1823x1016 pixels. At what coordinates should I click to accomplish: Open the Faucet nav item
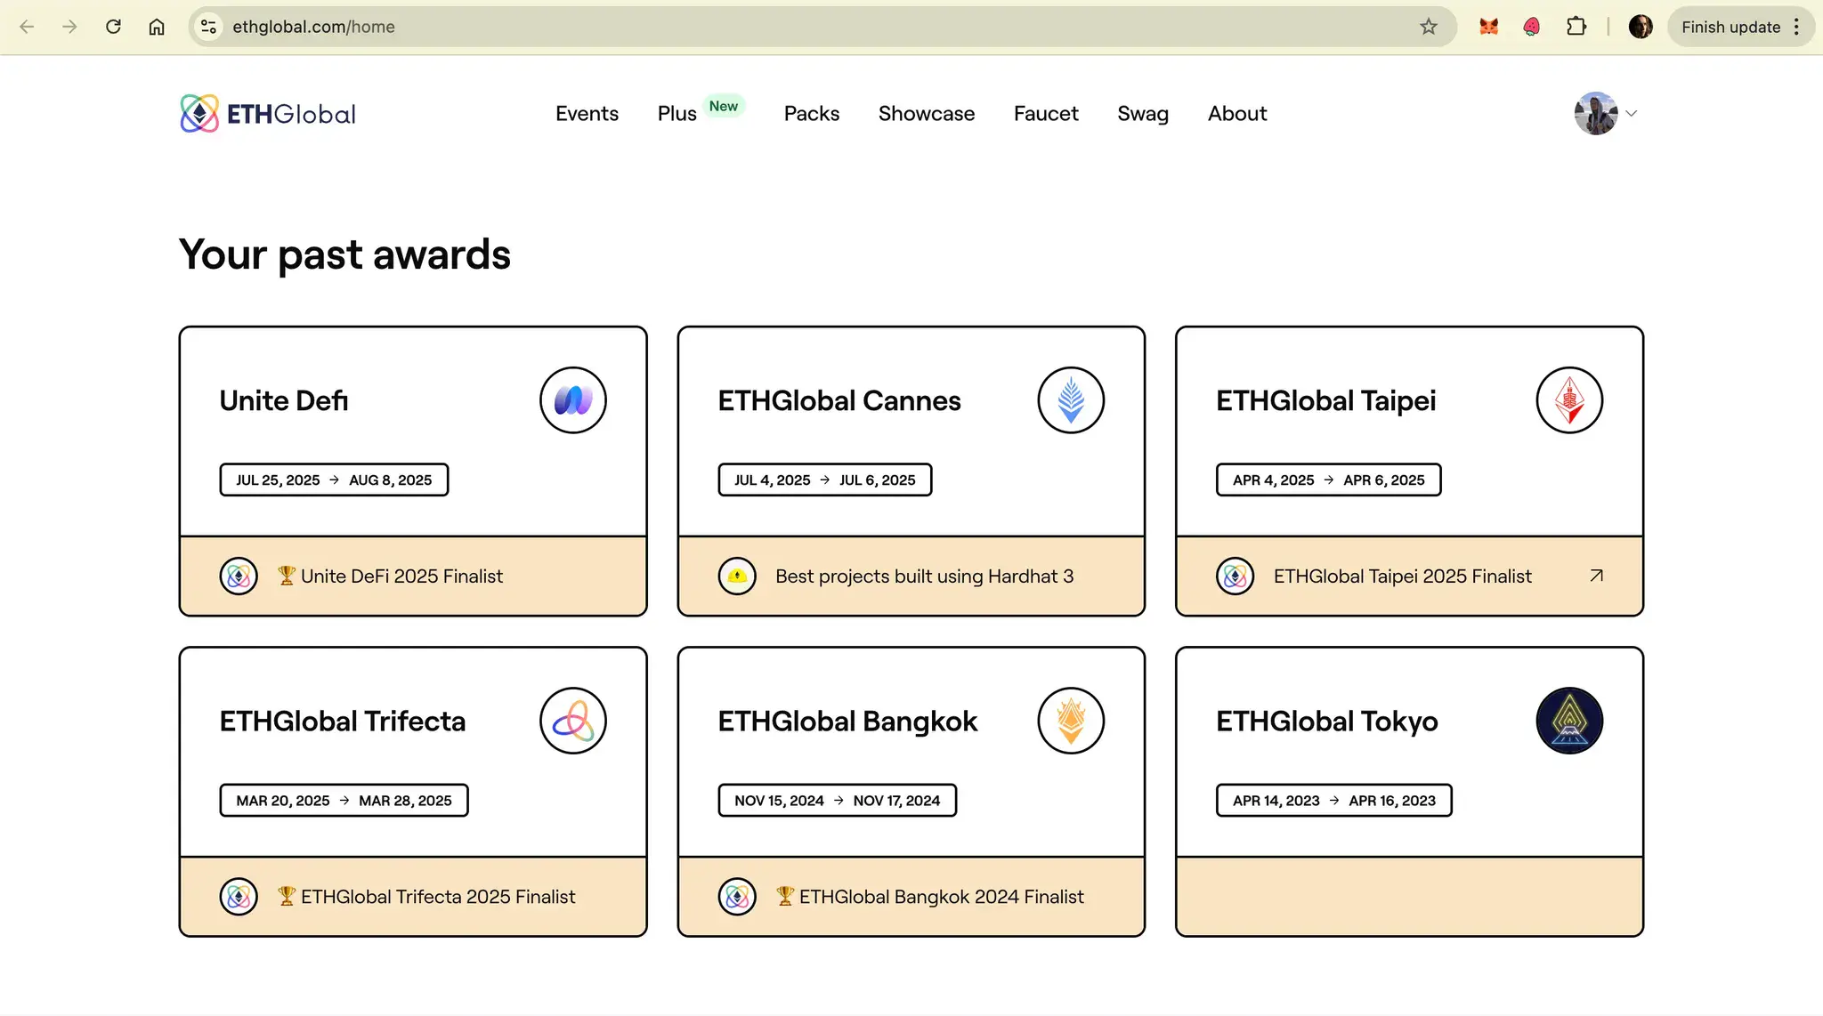(1046, 114)
